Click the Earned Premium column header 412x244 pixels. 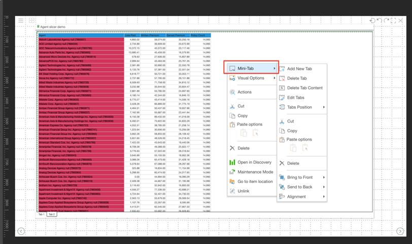[178, 35]
